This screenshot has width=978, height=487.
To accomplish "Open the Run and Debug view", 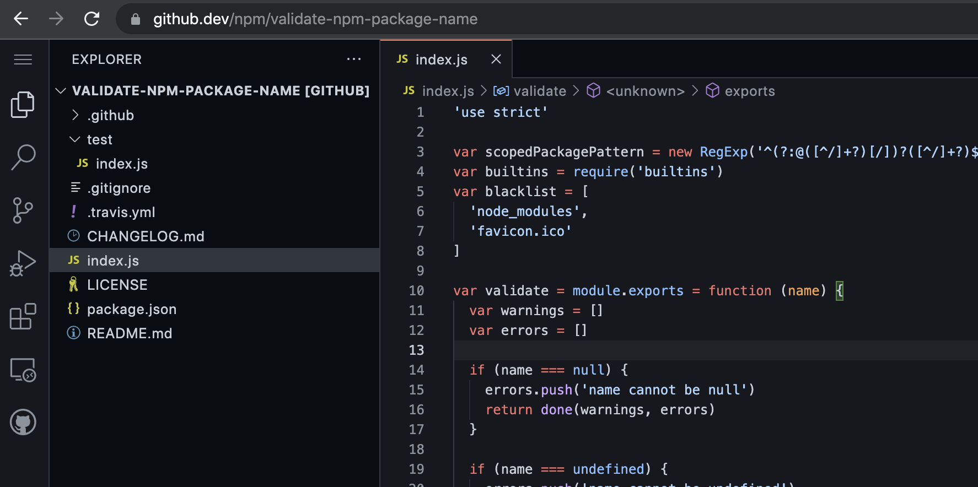I will [23, 263].
